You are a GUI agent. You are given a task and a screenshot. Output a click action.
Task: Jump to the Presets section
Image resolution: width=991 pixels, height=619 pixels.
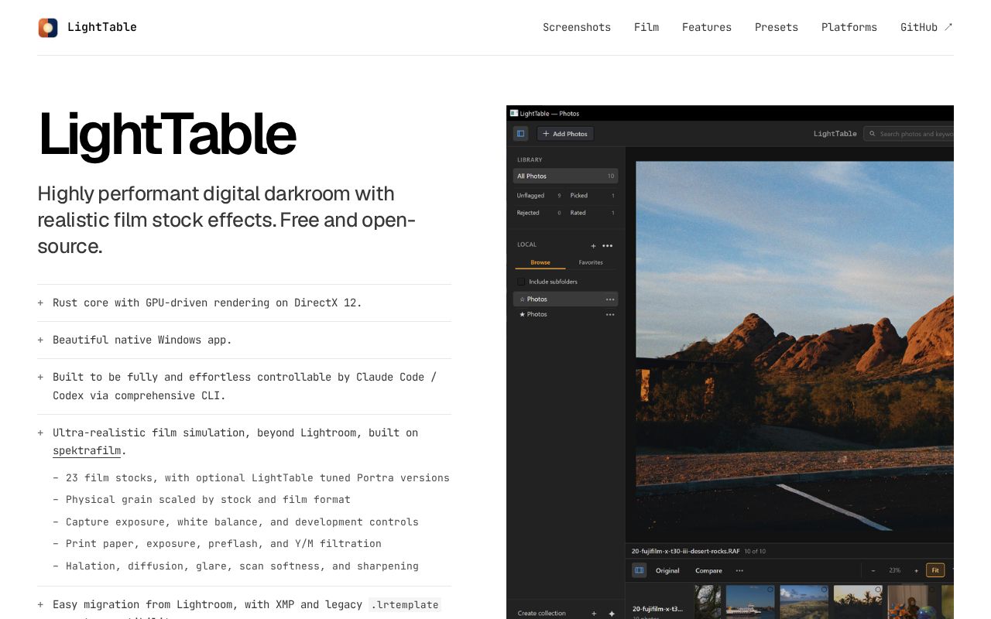(777, 27)
